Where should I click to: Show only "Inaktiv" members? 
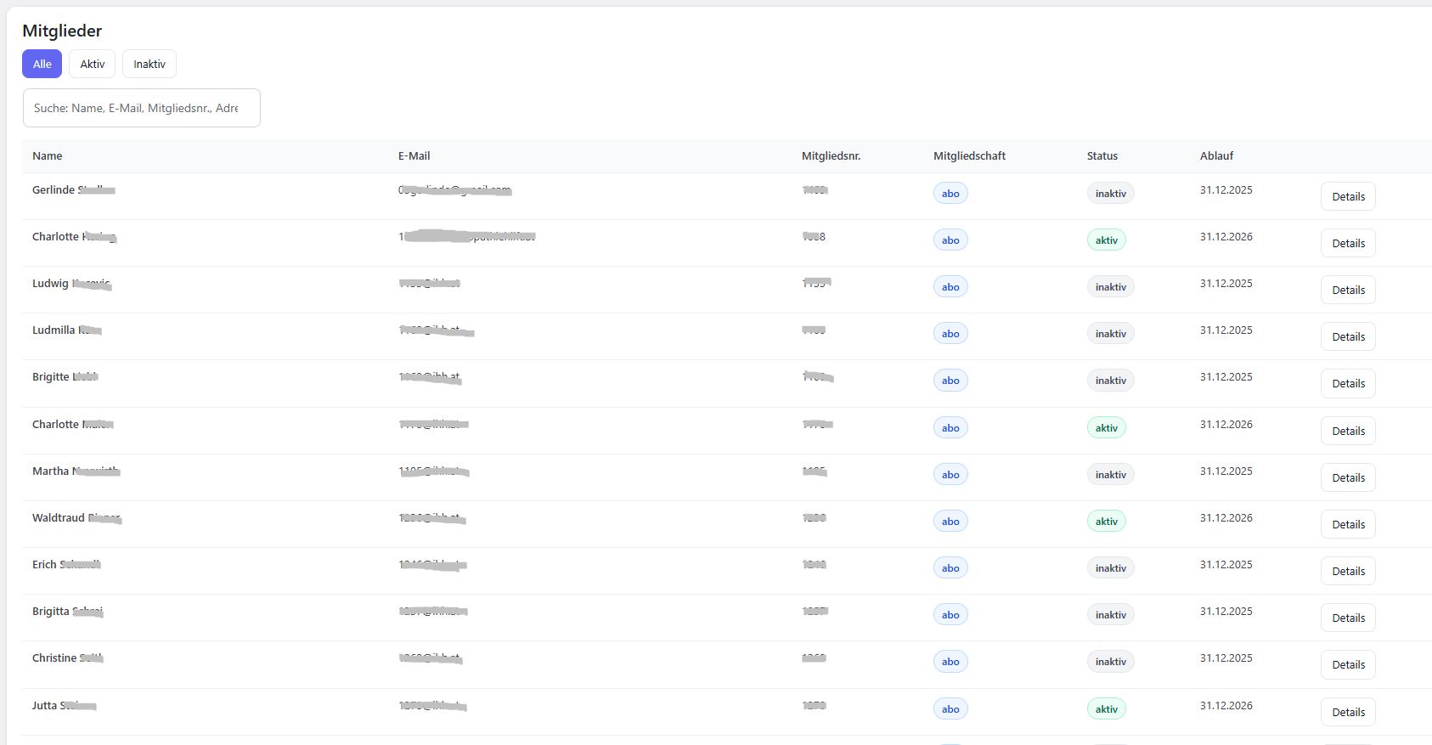149,64
